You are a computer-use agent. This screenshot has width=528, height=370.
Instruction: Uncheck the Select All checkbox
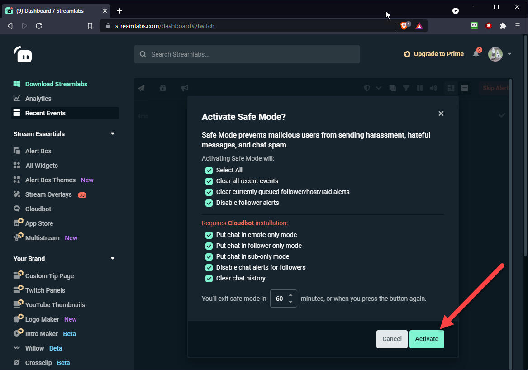click(209, 170)
